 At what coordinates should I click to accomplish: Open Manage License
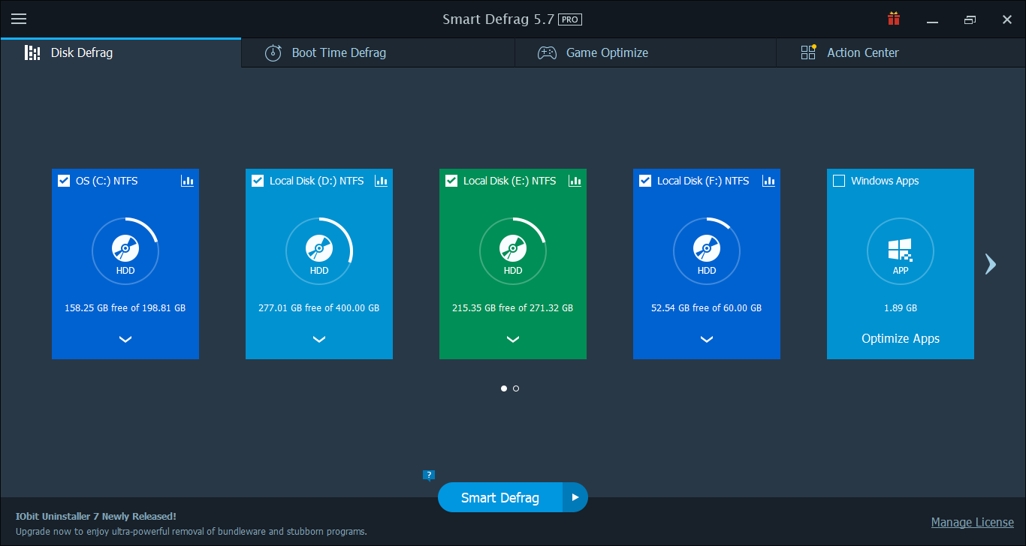click(972, 522)
